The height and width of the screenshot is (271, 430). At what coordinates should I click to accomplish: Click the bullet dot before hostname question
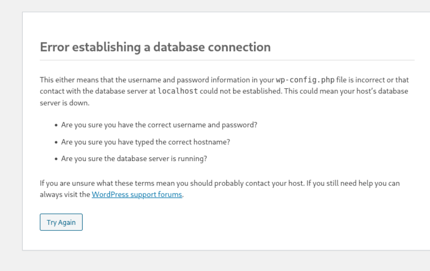click(56, 142)
